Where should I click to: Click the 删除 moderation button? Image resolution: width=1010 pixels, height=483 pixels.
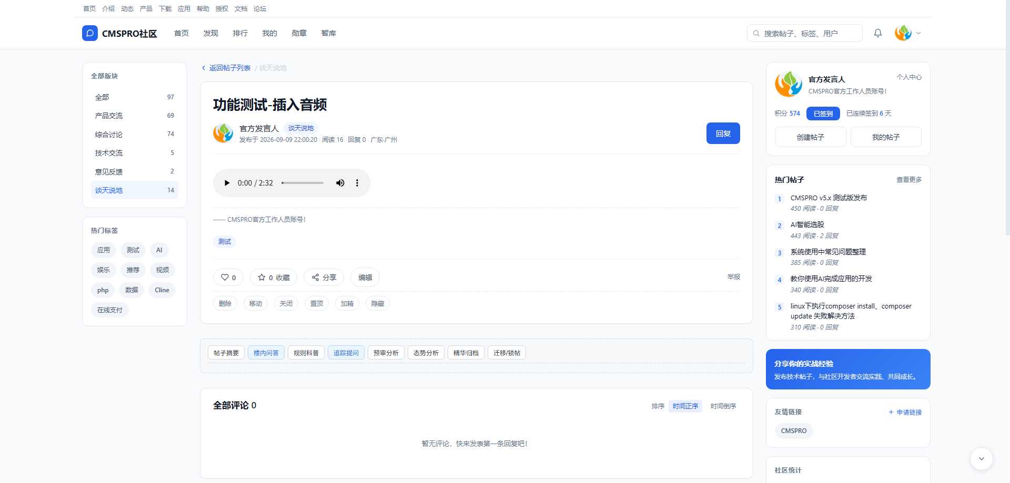pos(225,304)
